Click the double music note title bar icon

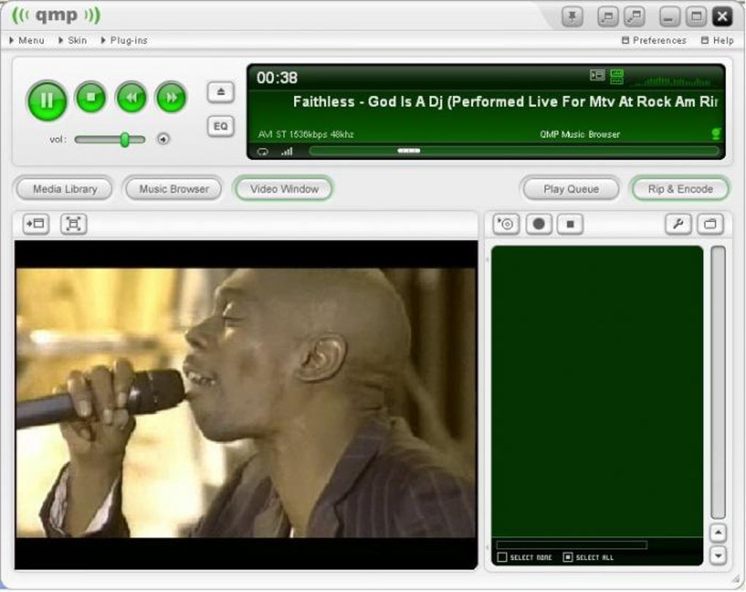(635, 17)
